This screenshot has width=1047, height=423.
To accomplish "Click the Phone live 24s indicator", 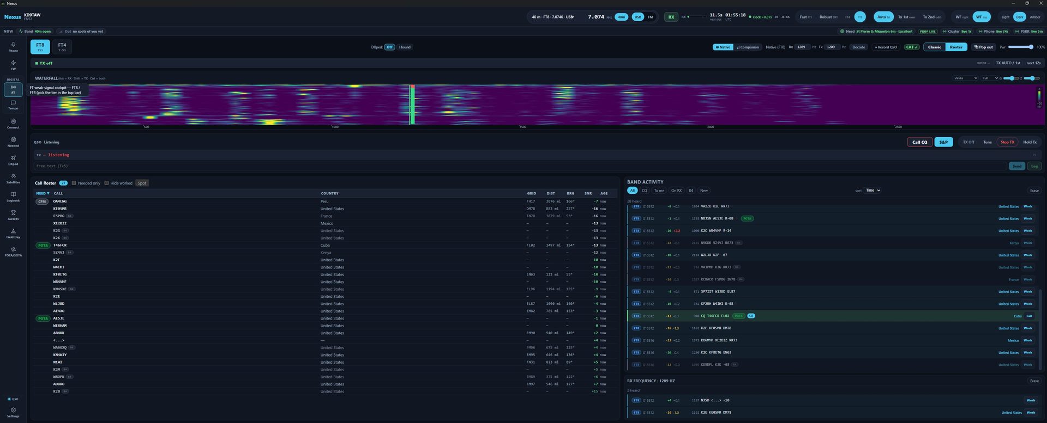I will coord(994,32).
